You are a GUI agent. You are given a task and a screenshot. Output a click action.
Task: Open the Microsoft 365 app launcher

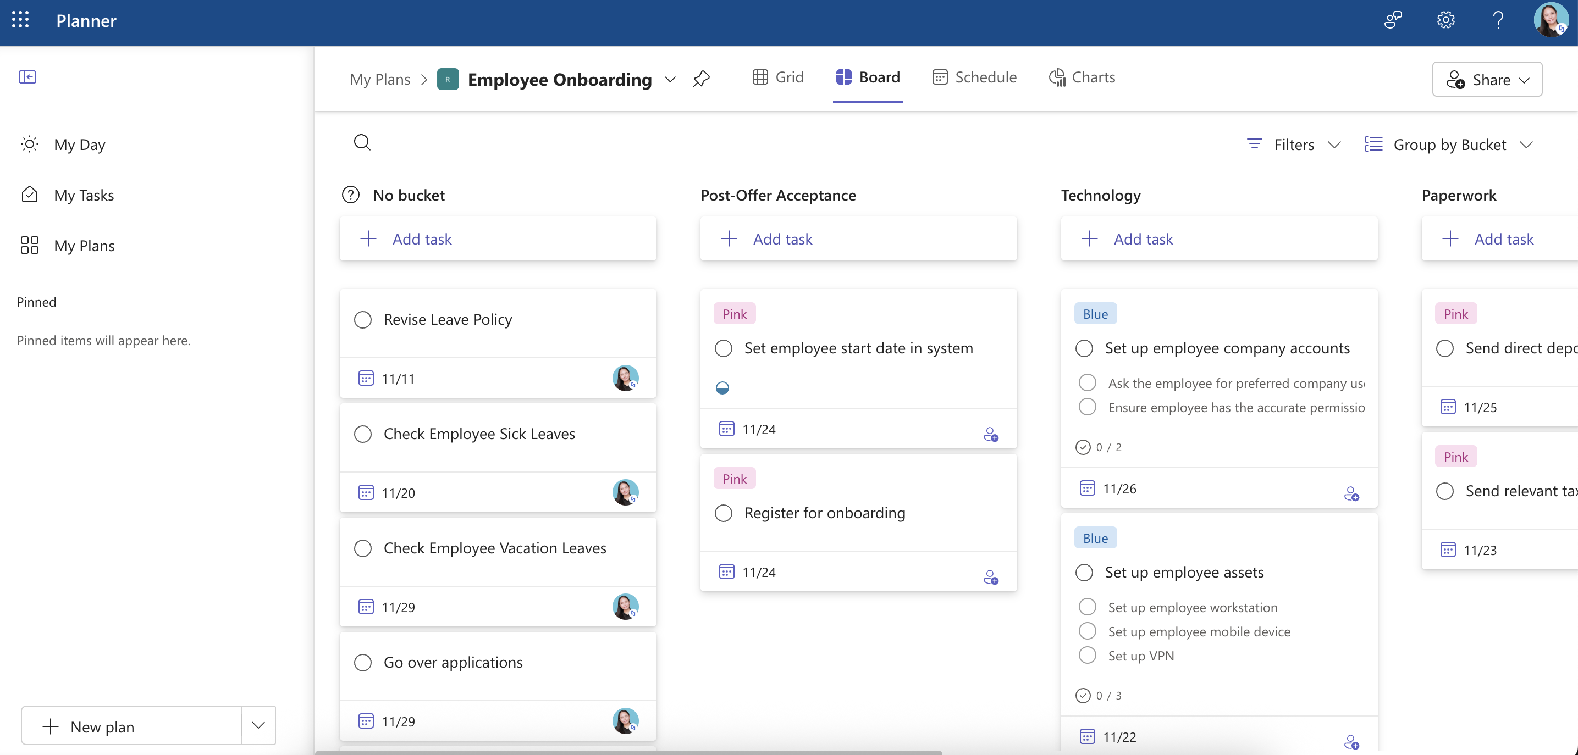coord(20,20)
